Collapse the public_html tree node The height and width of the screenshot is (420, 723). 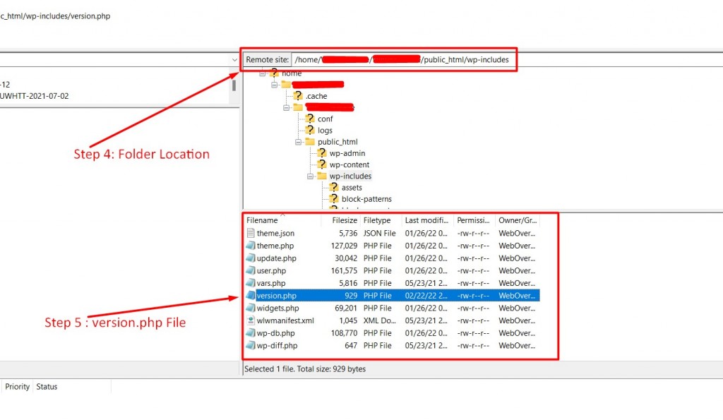299,142
